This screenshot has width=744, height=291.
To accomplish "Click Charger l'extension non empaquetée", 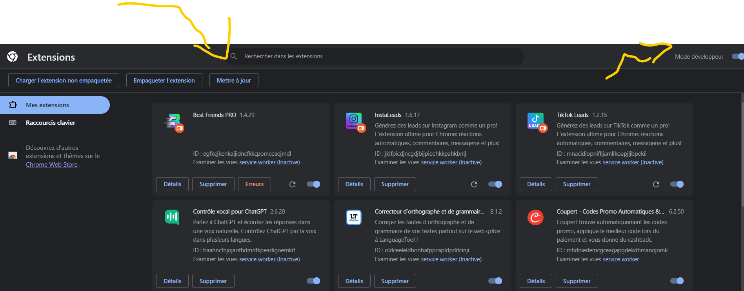I will 64,80.
